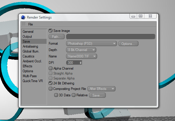
Task: Open the Format dropdown showing Photoshop (PSD)
Action: [x=91, y=44]
